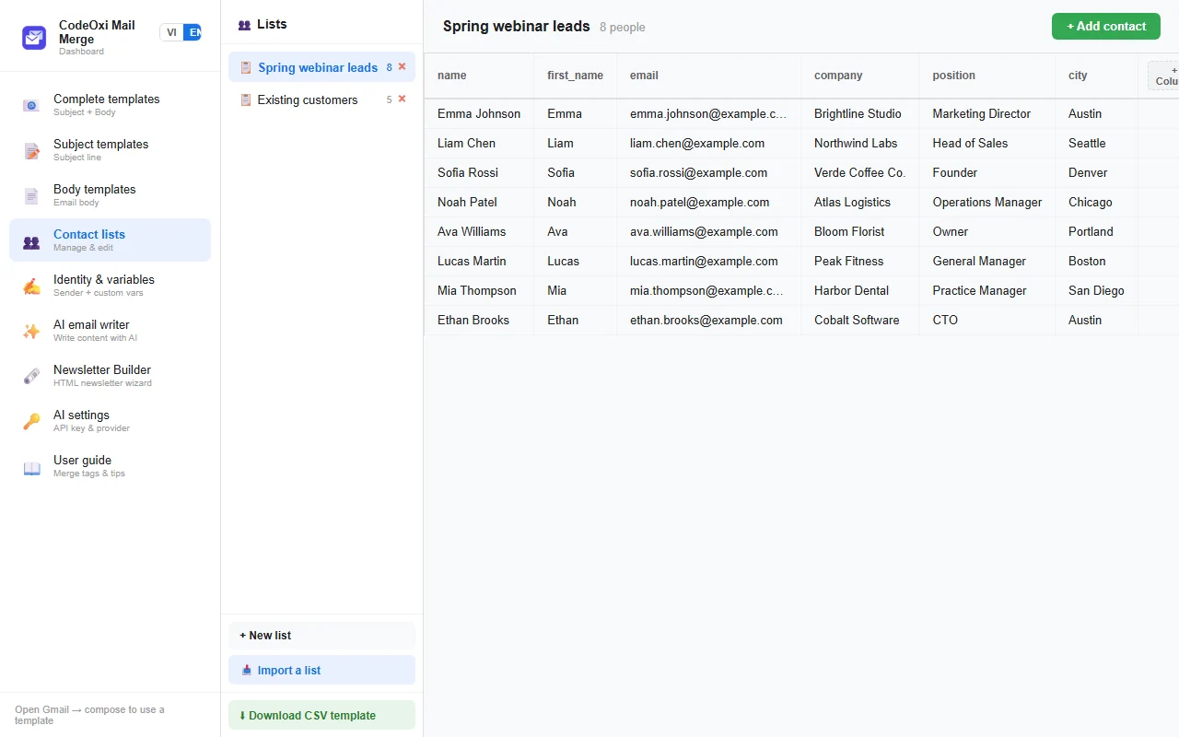
Task: Click the first_name column header
Action: (575, 76)
